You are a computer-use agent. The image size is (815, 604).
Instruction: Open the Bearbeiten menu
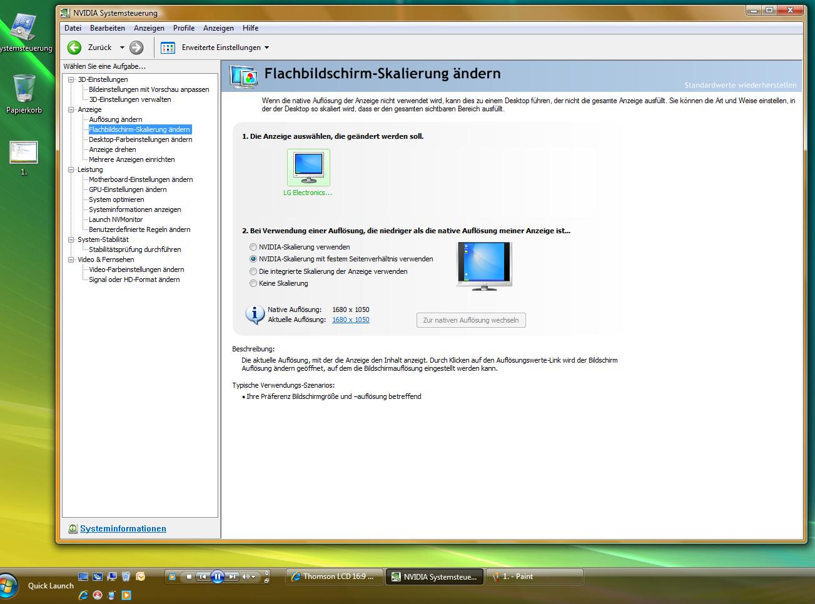tap(108, 28)
